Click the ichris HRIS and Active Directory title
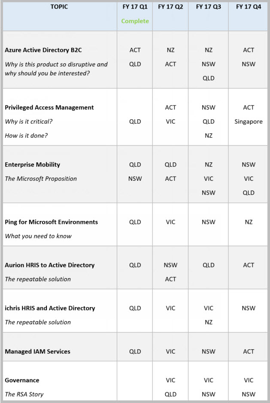Viewport: 270px width, 403px height. tap(50, 308)
